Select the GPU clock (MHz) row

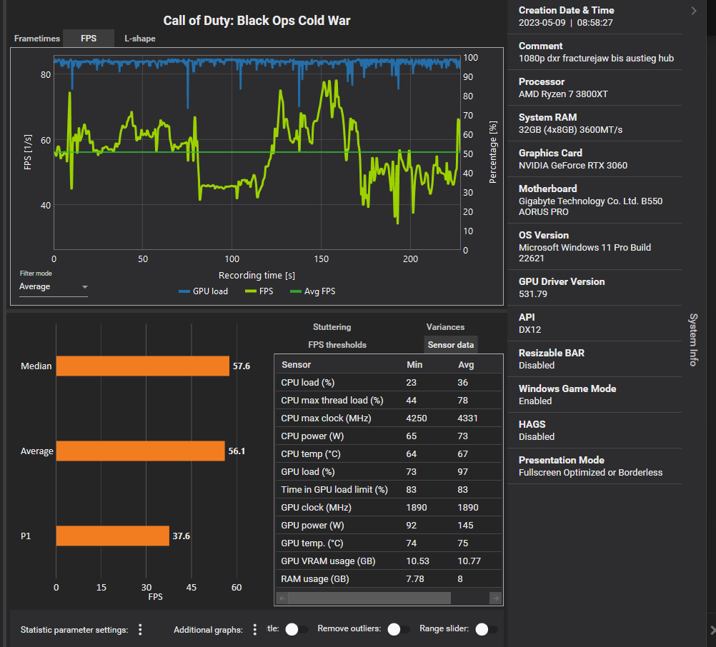tap(389, 507)
